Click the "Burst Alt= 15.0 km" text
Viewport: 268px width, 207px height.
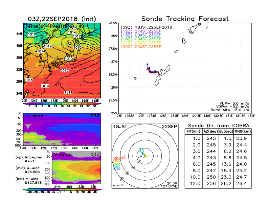230,110
